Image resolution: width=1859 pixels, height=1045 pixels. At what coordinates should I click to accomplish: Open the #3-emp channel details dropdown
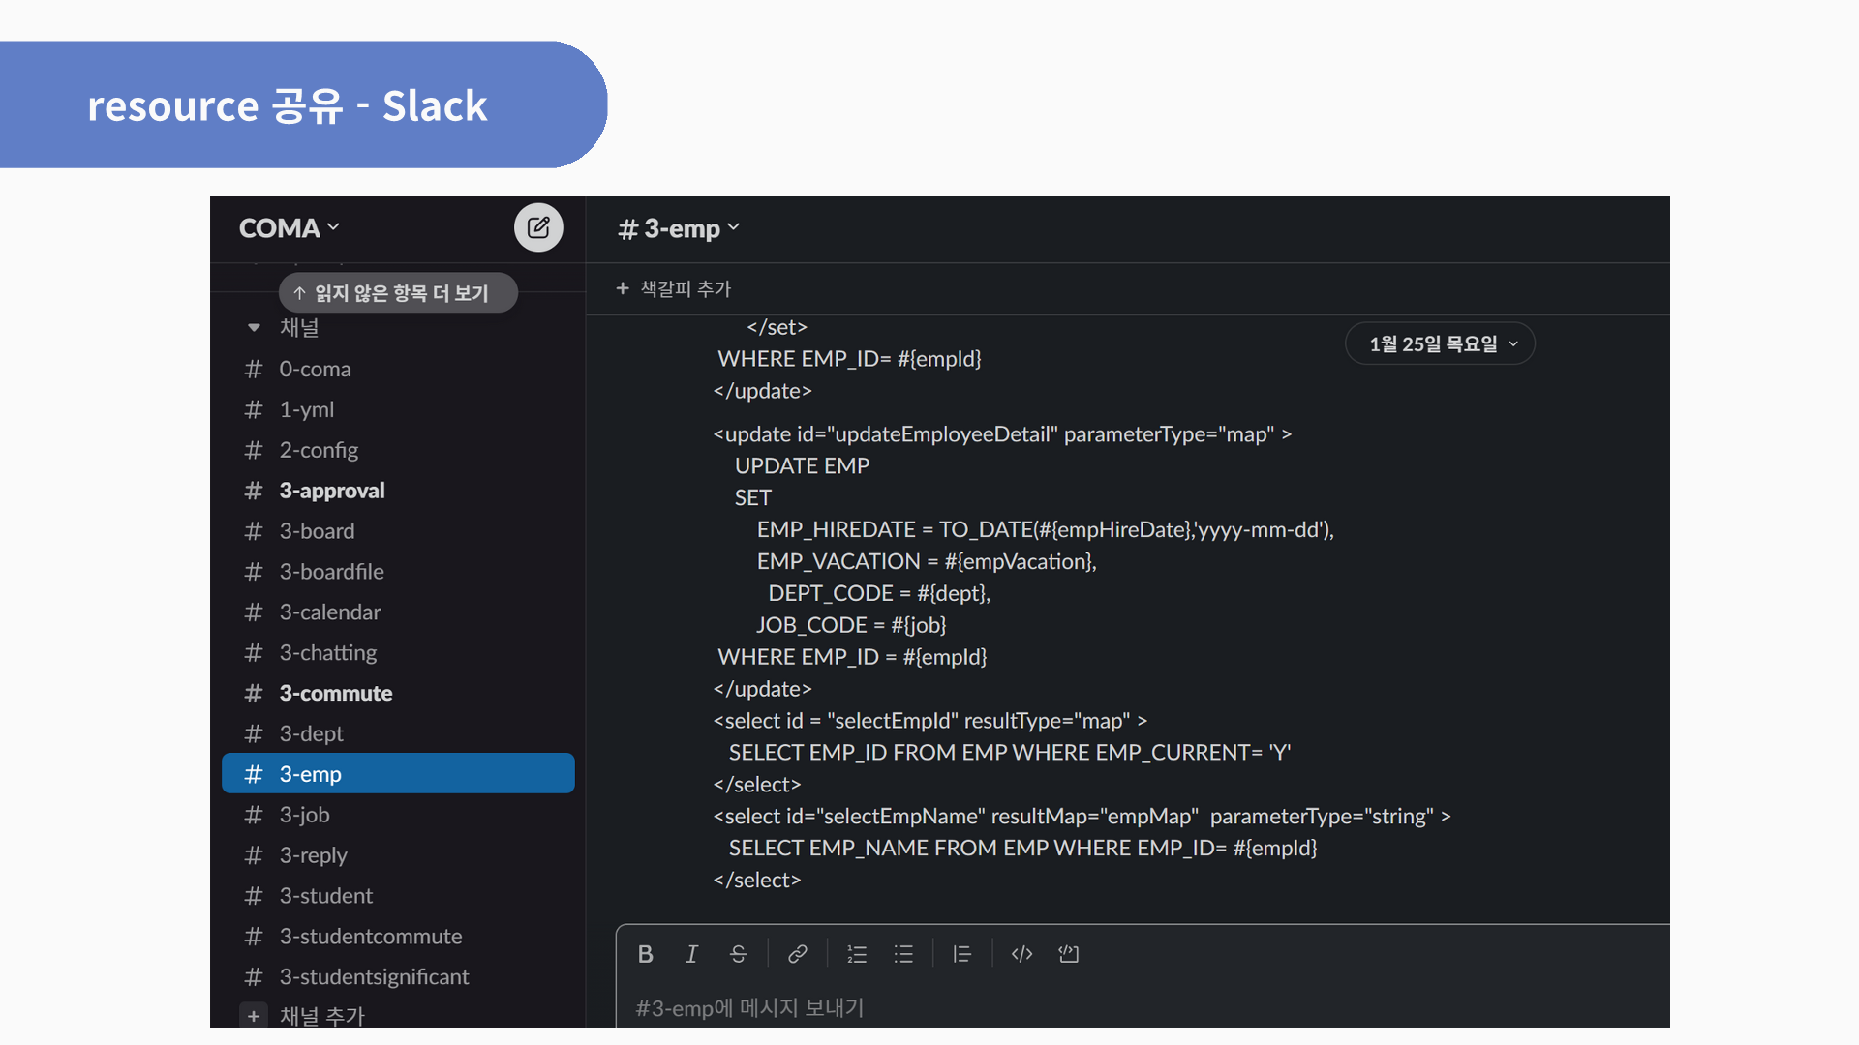click(x=679, y=228)
